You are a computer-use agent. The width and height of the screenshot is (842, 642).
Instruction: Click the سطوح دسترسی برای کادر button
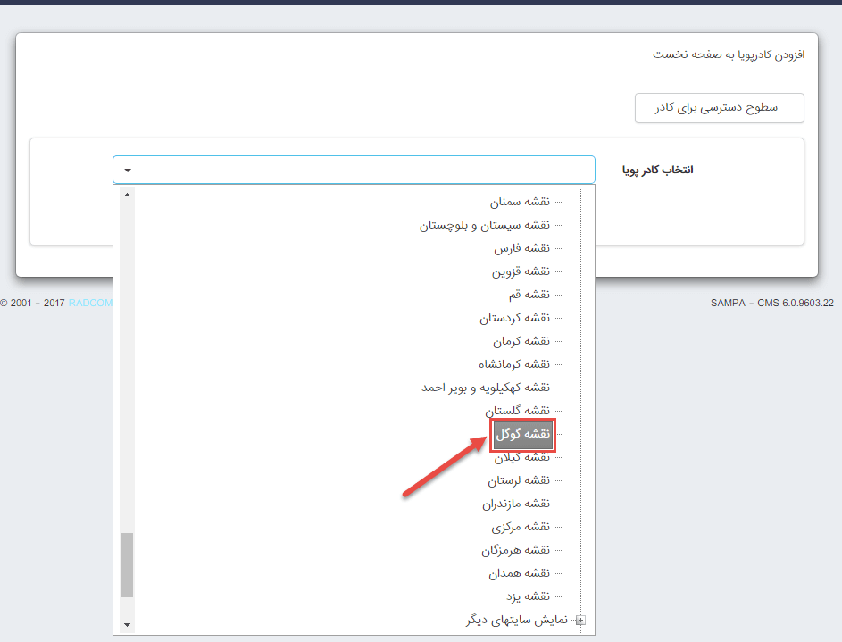click(x=719, y=108)
